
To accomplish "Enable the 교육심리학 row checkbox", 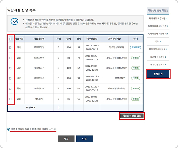I will coord(10,89).
